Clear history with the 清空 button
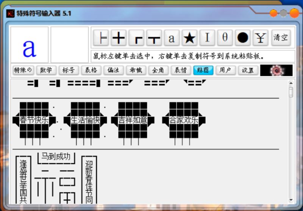Screen dimensions: 303x211 point(281,38)
